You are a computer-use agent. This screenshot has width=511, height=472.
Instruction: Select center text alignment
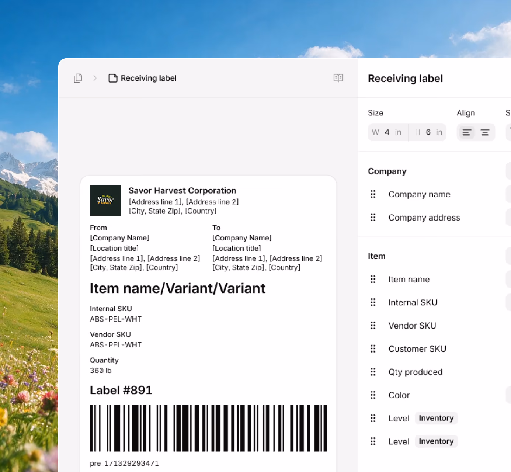(485, 132)
